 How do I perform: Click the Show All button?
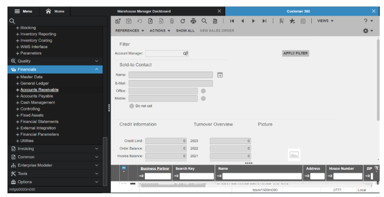(185, 31)
